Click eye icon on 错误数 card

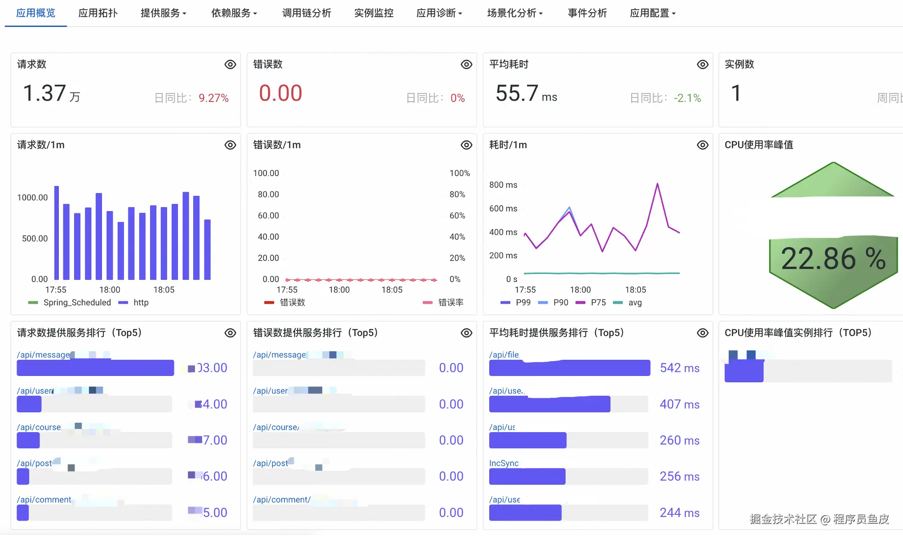click(466, 64)
